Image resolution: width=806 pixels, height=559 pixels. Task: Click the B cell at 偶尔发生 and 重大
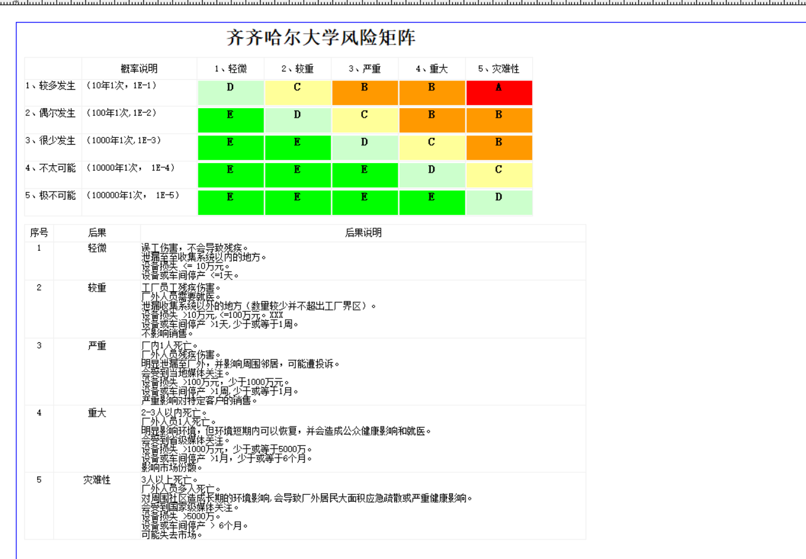[432, 120]
